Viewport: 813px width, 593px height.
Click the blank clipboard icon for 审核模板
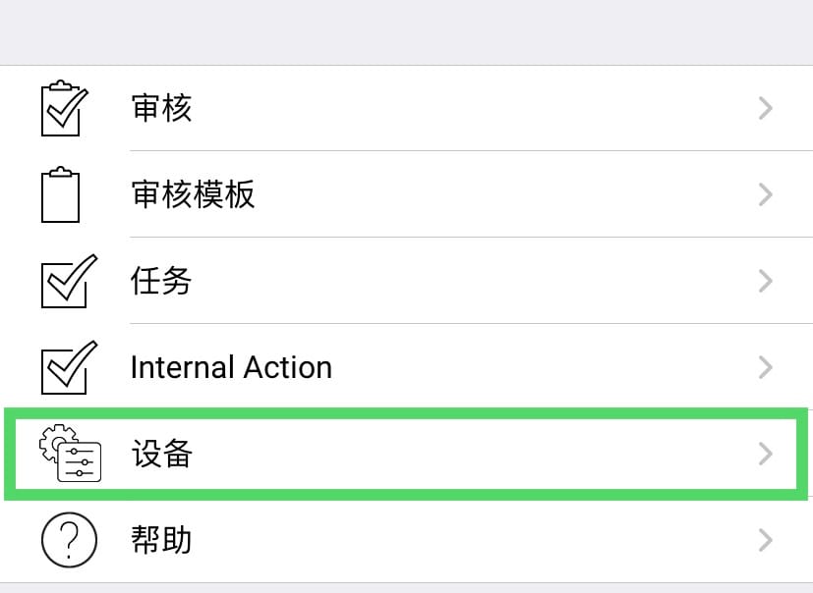pos(61,194)
